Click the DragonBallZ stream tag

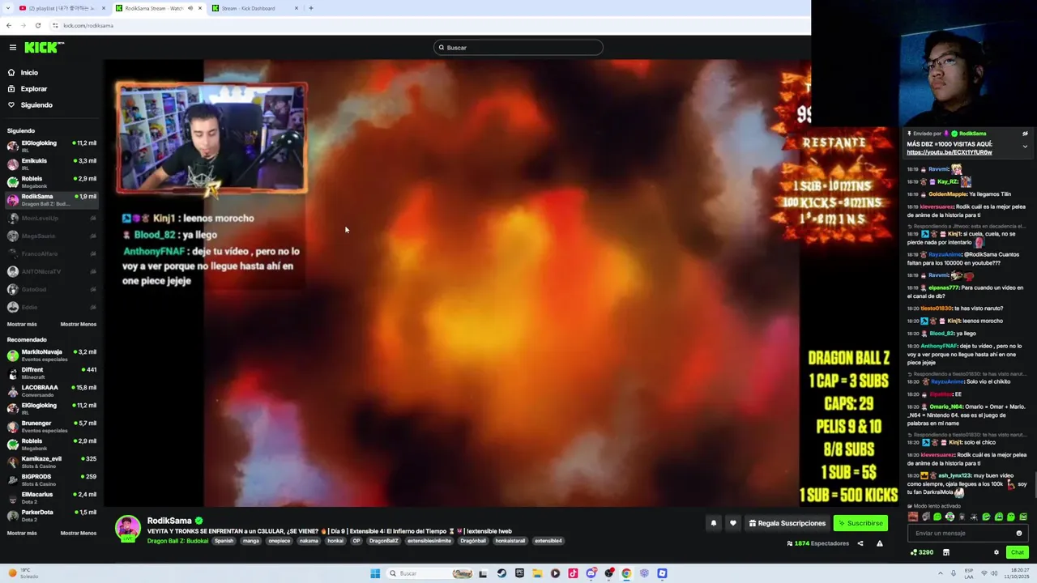click(x=384, y=541)
